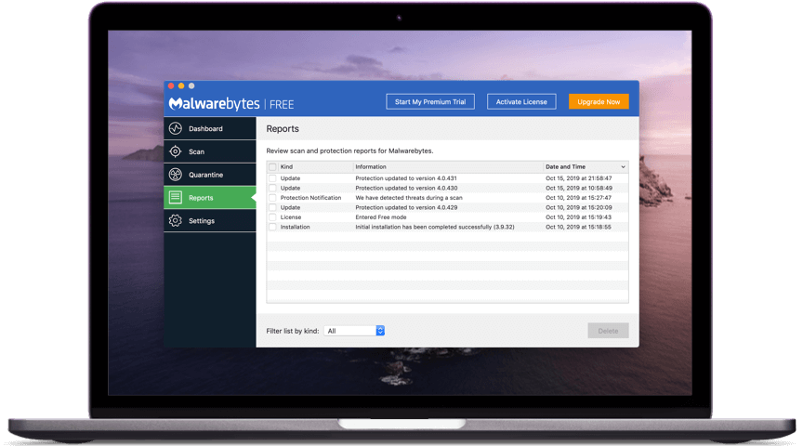This screenshot has height=446, width=803.
Task: Check the License report row
Action: click(x=272, y=217)
